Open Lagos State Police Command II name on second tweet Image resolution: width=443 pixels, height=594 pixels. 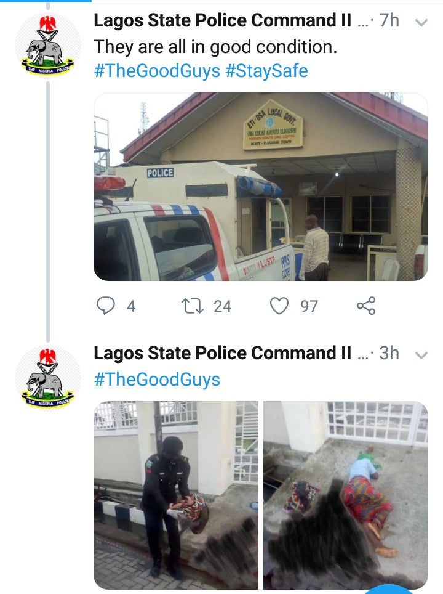[223, 354]
